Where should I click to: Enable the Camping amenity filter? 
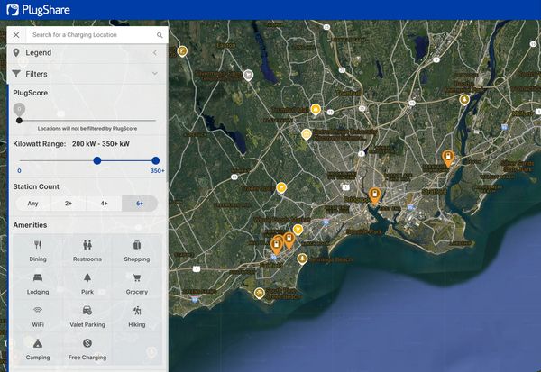[x=38, y=349]
